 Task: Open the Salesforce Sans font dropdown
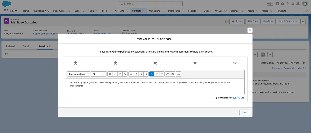click(79, 74)
